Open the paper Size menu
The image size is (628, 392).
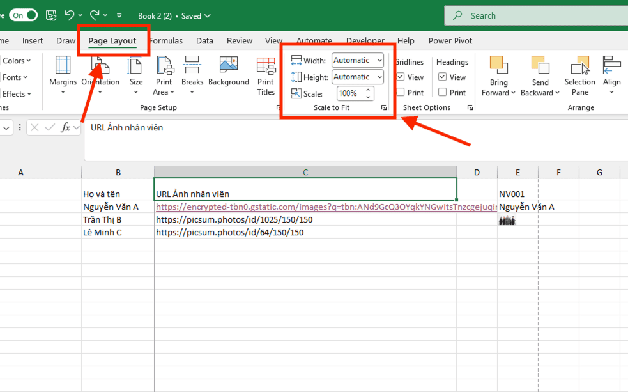(136, 75)
